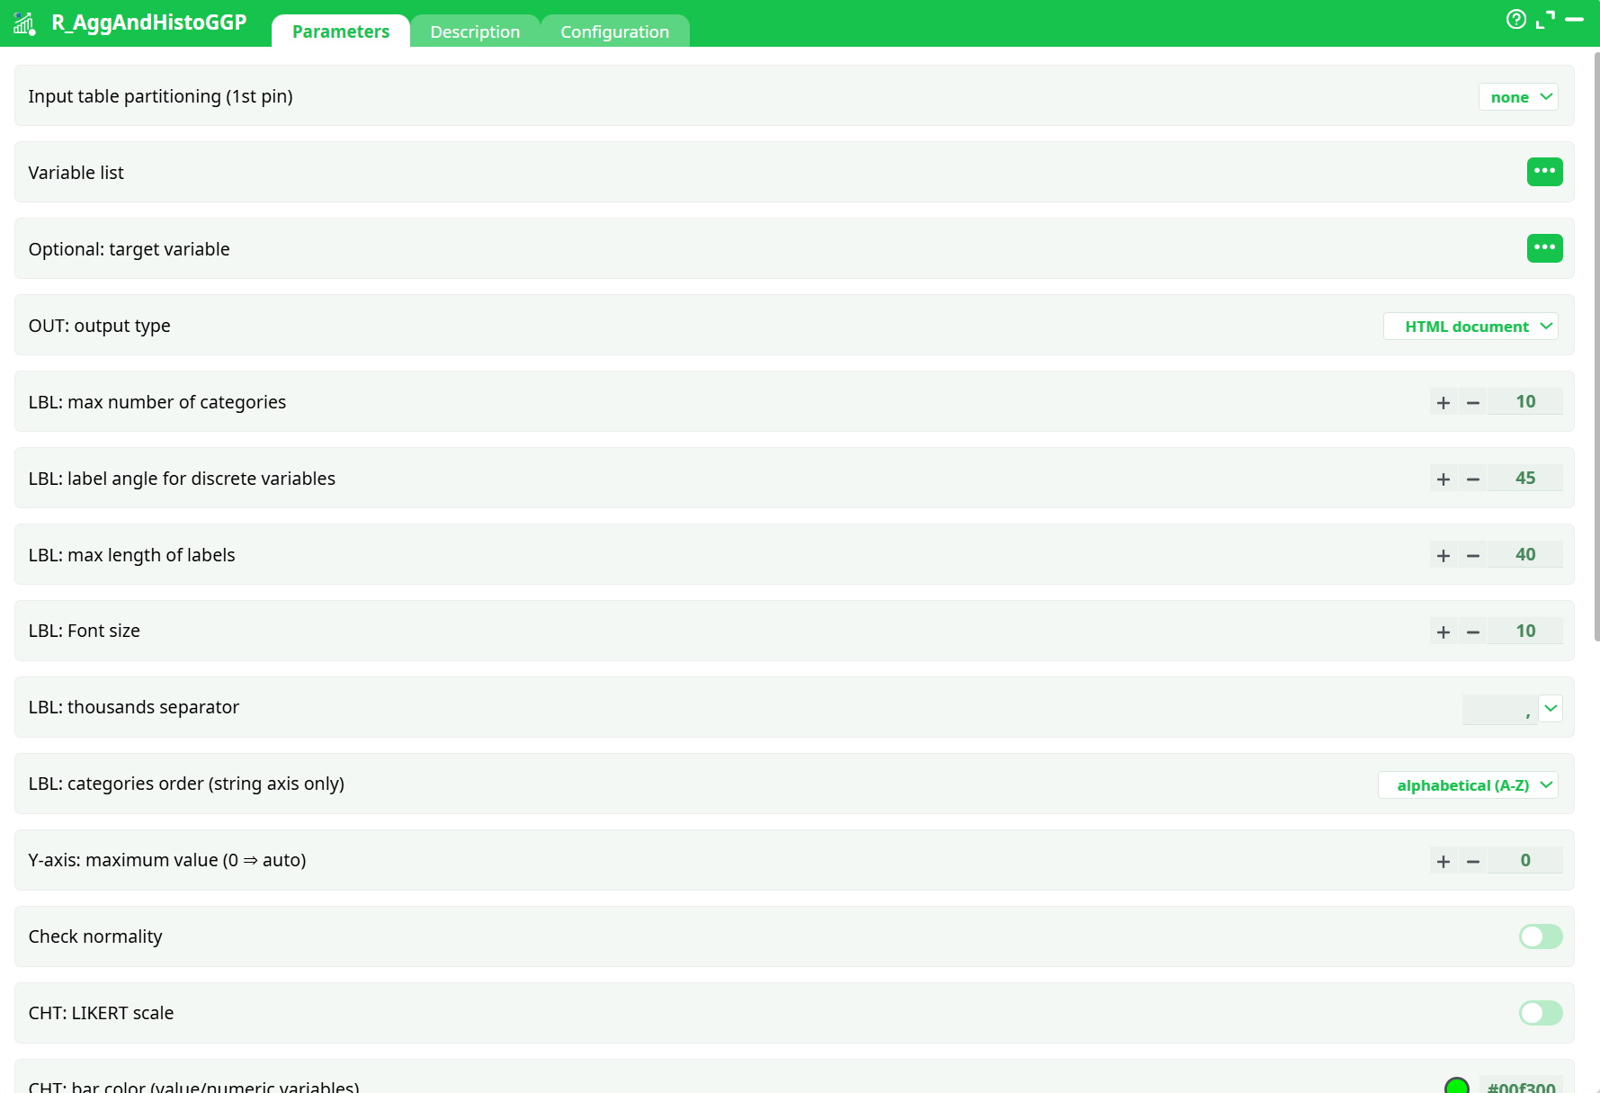Image resolution: width=1600 pixels, height=1093 pixels.
Task: Click the max number of categories value field
Action: [x=1525, y=402]
